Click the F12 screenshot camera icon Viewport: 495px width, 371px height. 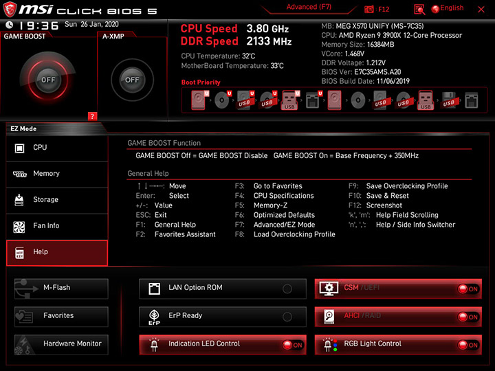pos(368,9)
